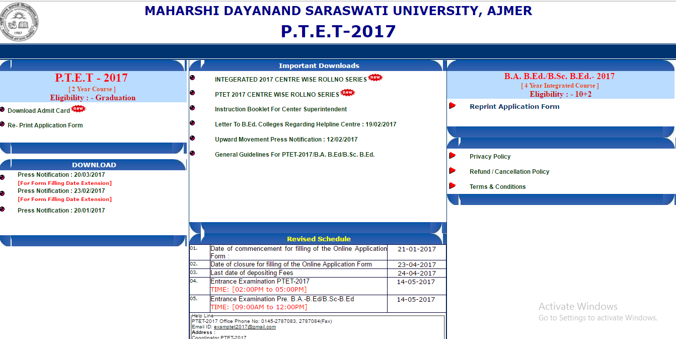
Task: Open Press Notification : 20/03/2017
Action: pyautogui.click(x=61, y=175)
